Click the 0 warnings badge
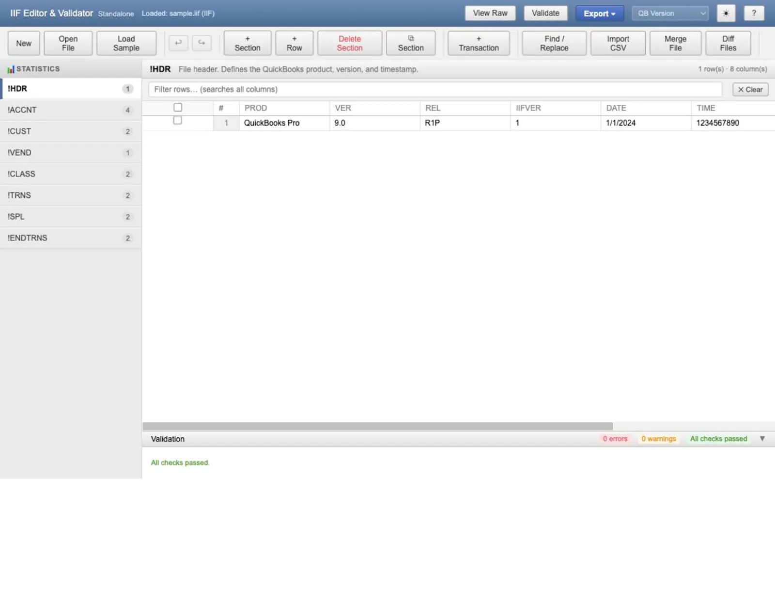This screenshot has height=592, width=775. (x=659, y=439)
